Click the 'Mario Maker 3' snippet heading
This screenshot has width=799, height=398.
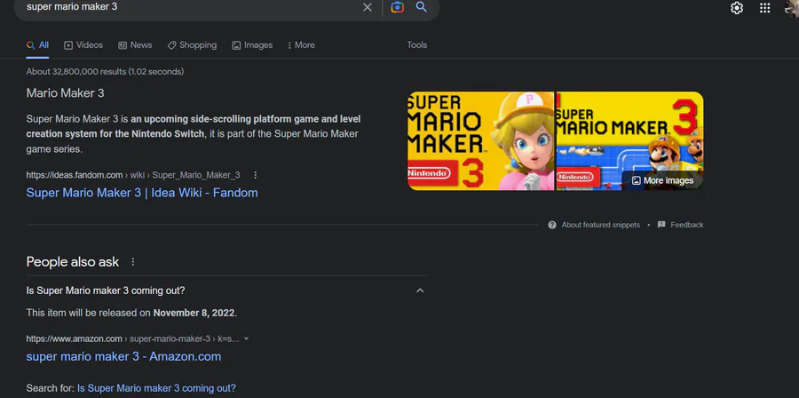[65, 93]
